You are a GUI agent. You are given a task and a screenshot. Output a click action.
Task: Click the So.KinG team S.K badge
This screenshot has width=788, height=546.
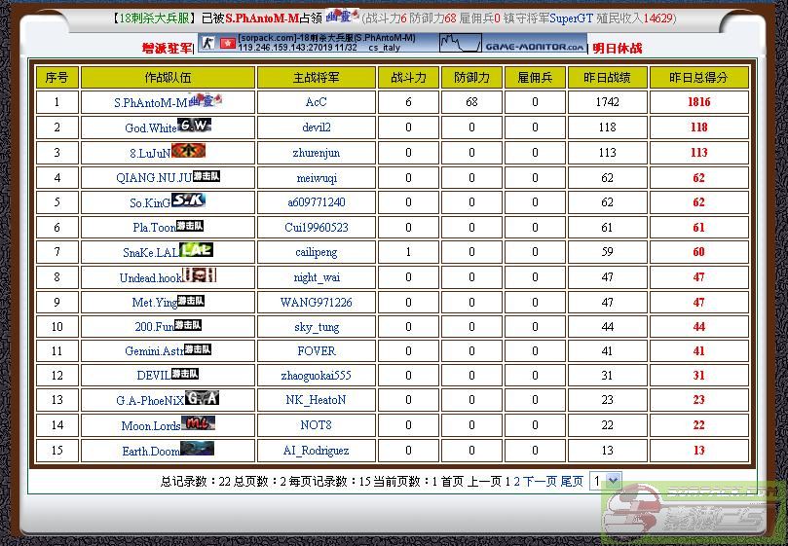pyautogui.click(x=188, y=200)
